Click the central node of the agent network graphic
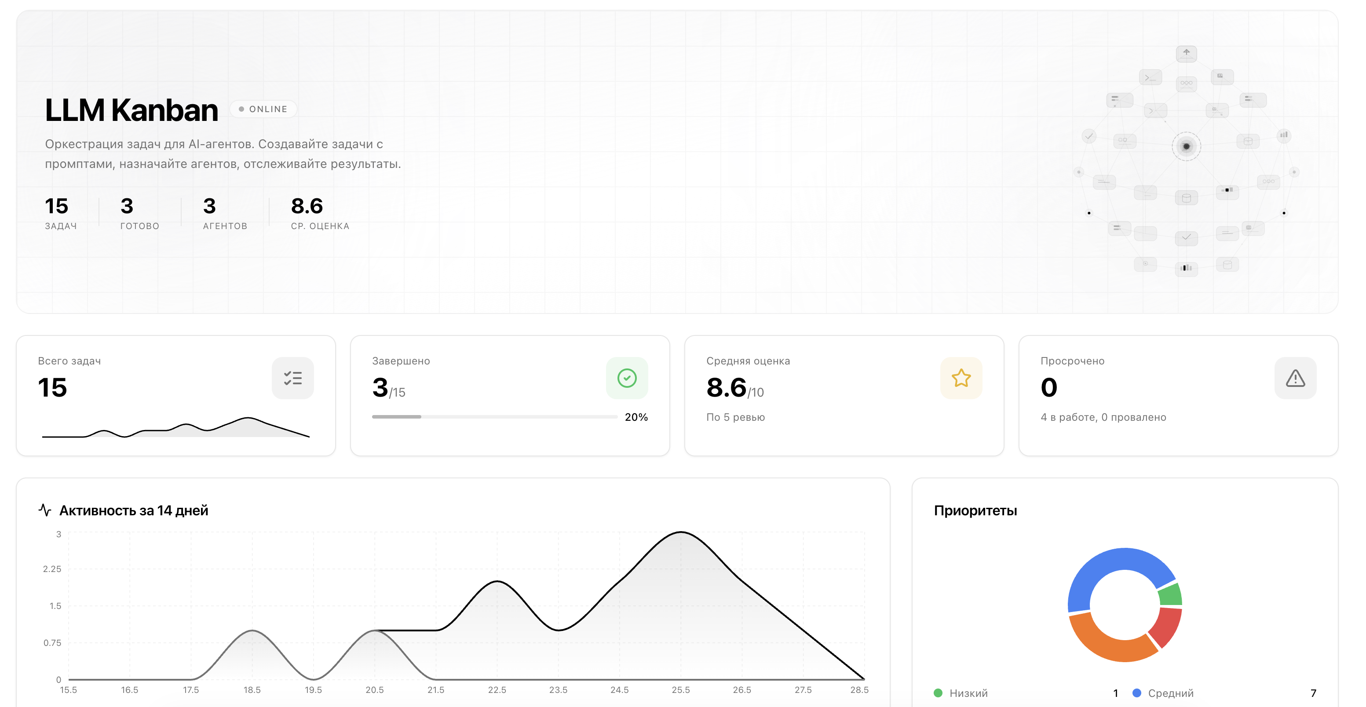The height and width of the screenshot is (707, 1366). click(x=1186, y=146)
